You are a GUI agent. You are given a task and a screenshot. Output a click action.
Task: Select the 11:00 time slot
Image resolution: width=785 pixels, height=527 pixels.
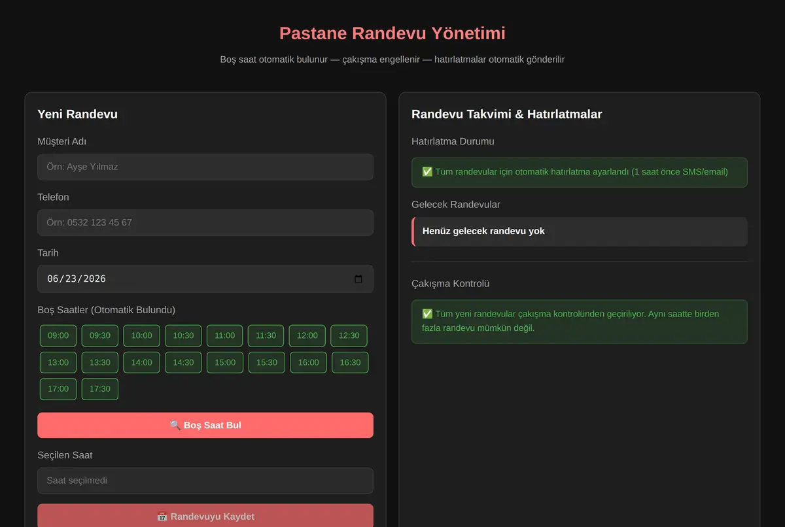point(225,335)
